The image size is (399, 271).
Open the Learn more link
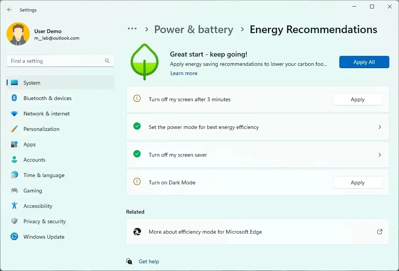tap(184, 73)
